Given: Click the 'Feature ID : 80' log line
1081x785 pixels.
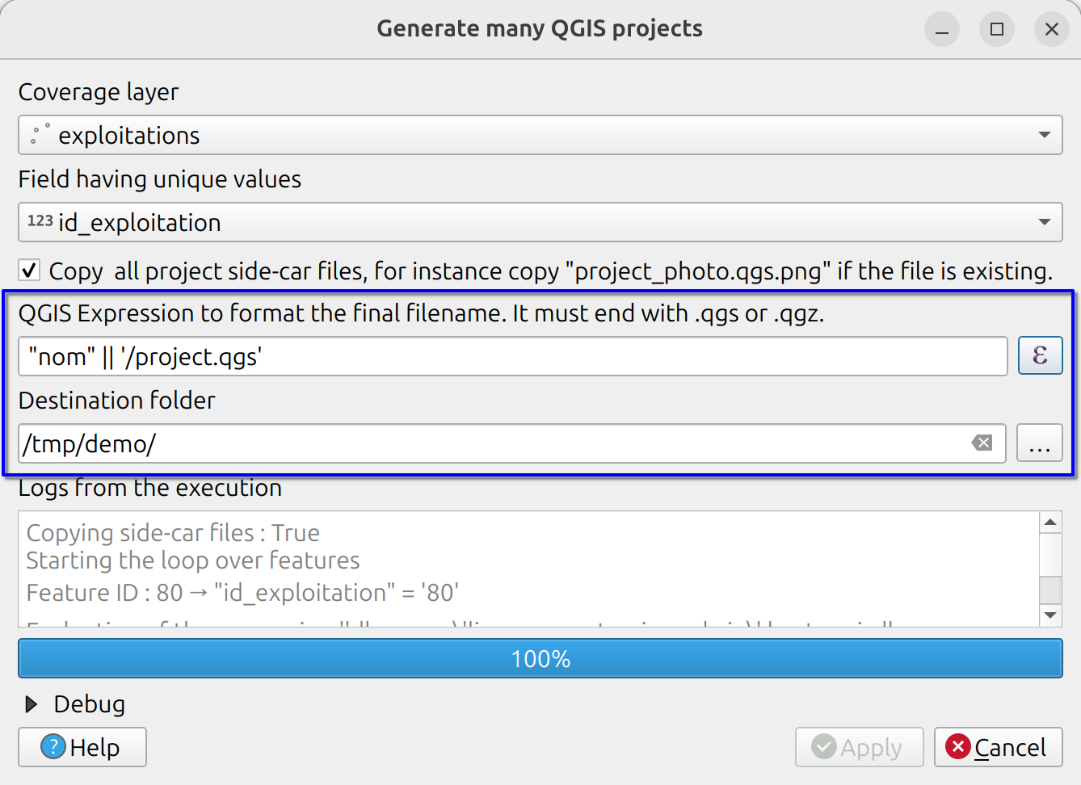Looking at the screenshot, I should [242, 593].
